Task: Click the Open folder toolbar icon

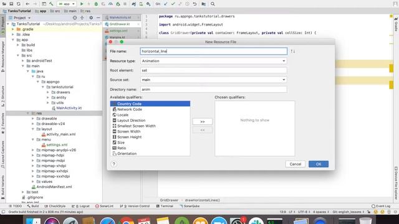Action: (x=4, y=4)
